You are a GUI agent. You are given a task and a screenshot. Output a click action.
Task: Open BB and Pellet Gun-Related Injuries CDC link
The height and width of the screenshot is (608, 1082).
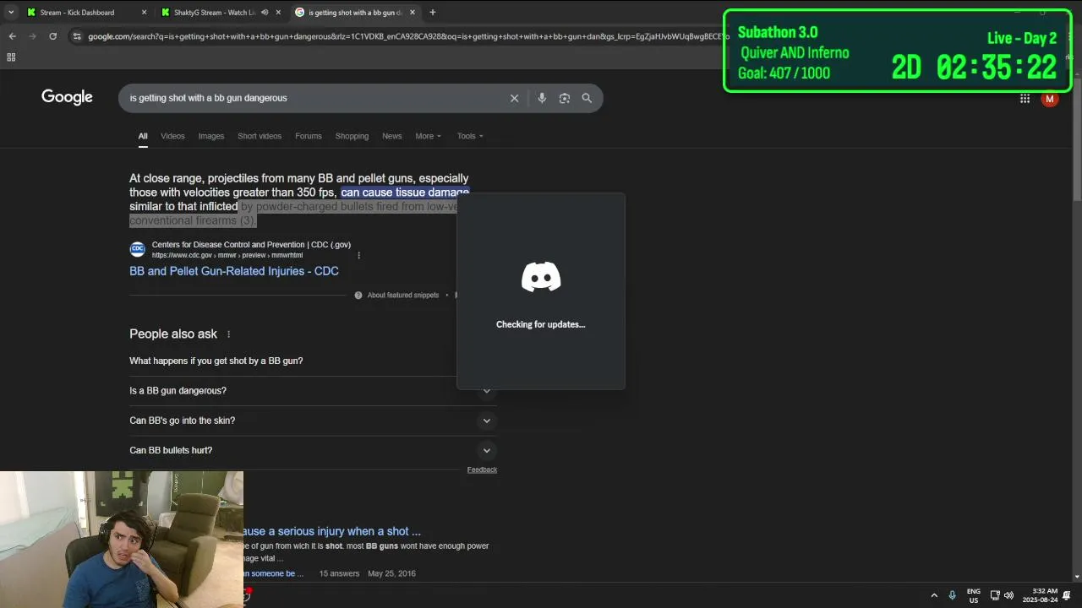[234, 271]
